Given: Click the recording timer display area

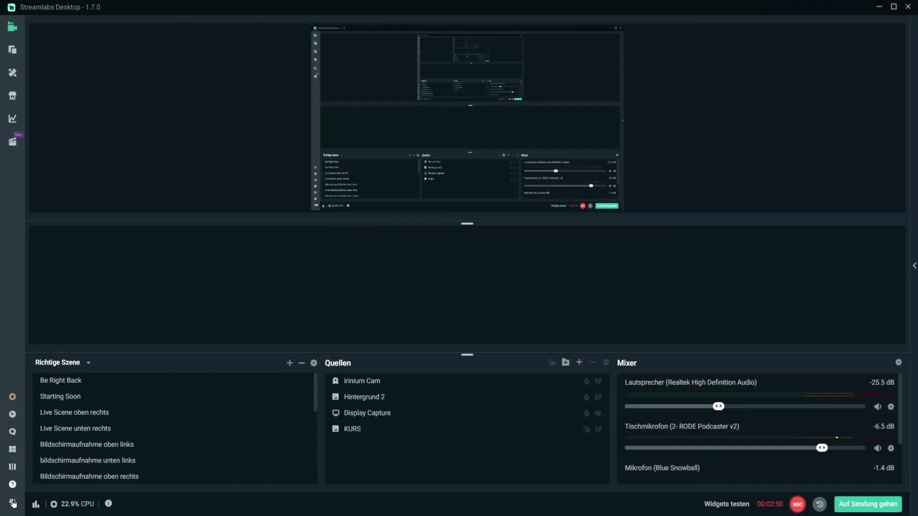Looking at the screenshot, I should point(770,504).
